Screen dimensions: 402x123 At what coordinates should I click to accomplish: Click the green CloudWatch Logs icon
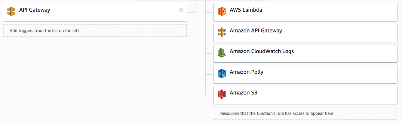click(222, 53)
